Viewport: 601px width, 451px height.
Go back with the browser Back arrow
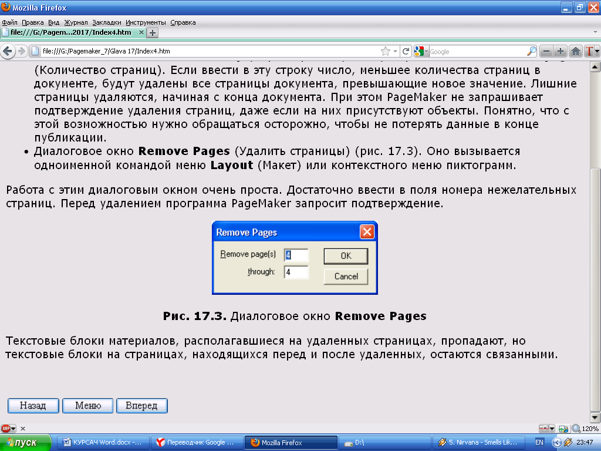click(7, 51)
